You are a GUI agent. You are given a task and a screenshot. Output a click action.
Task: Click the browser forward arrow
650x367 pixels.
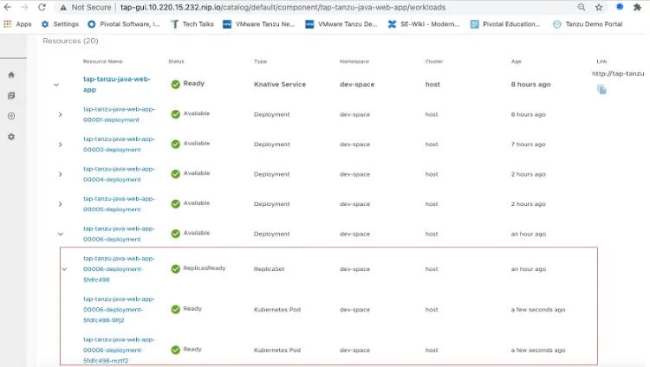(24, 7)
